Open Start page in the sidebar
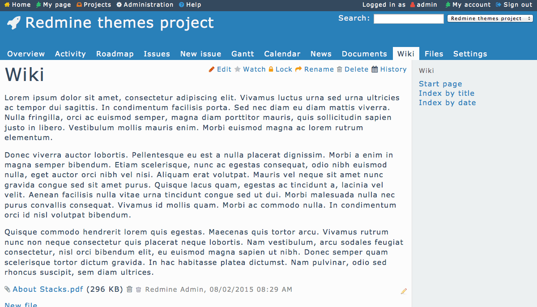The image size is (537, 307). pyautogui.click(x=440, y=84)
